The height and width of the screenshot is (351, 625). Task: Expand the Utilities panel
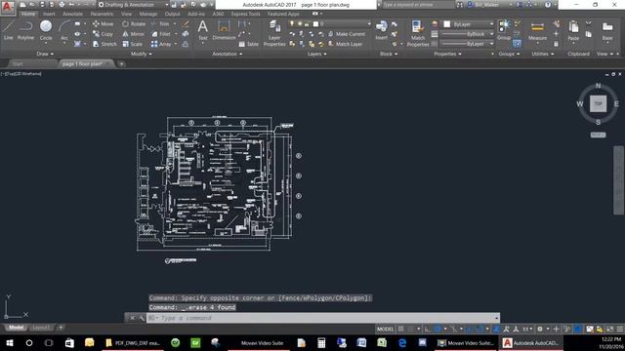point(542,54)
